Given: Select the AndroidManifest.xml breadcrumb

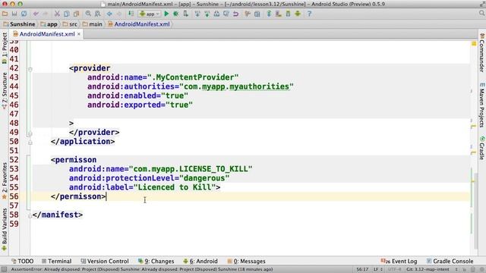Looking at the screenshot, I should click(x=139, y=24).
